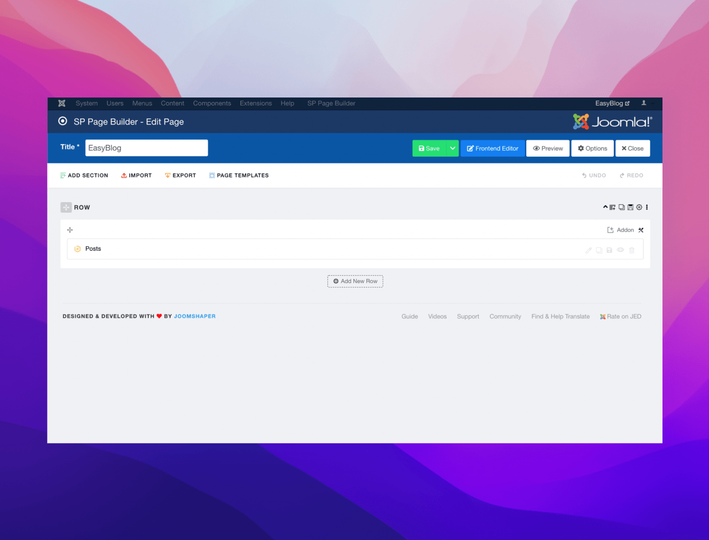Click Add New Row button
The height and width of the screenshot is (540, 709).
355,281
